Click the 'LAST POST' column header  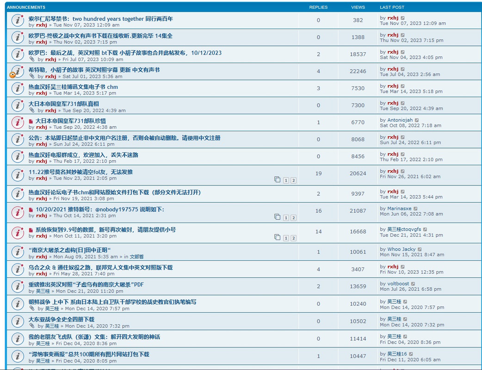392,7
